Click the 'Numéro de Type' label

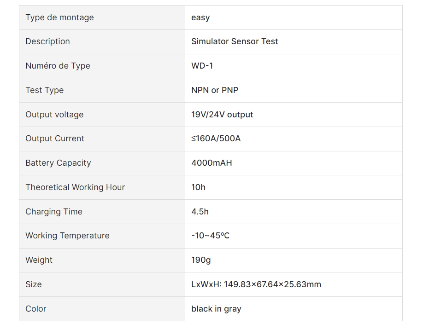(x=58, y=66)
